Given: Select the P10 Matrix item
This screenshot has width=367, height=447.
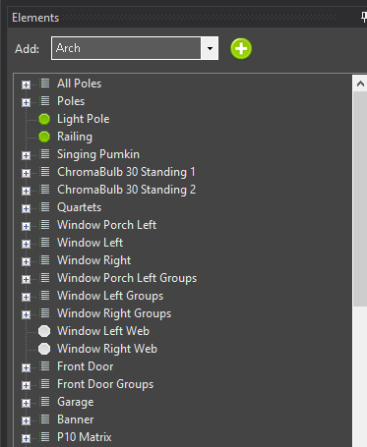Looking at the screenshot, I should [85, 437].
